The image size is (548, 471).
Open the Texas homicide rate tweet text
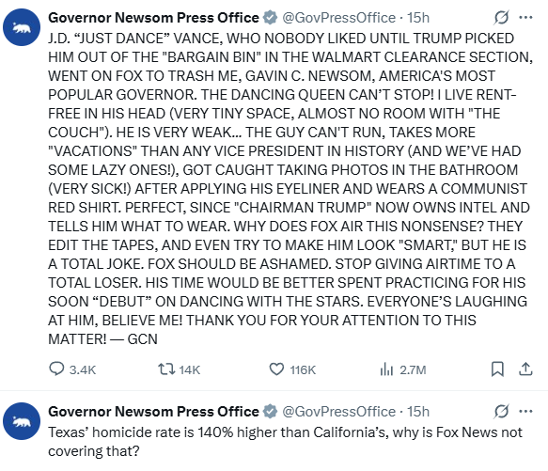click(285, 442)
